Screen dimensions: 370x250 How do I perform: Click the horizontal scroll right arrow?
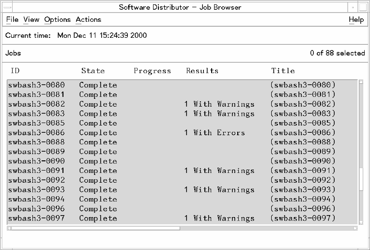pyautogui.click(x=355, y=228)
